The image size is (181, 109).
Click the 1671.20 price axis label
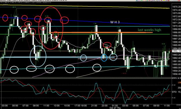coord(176,23)
